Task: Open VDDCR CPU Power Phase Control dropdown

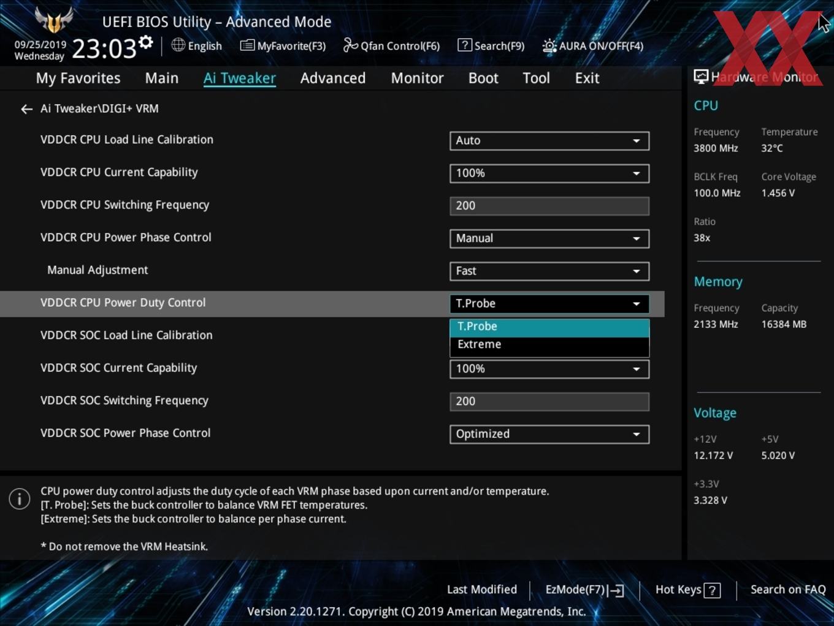Action: pyautogui.click(x=549, y=238)
